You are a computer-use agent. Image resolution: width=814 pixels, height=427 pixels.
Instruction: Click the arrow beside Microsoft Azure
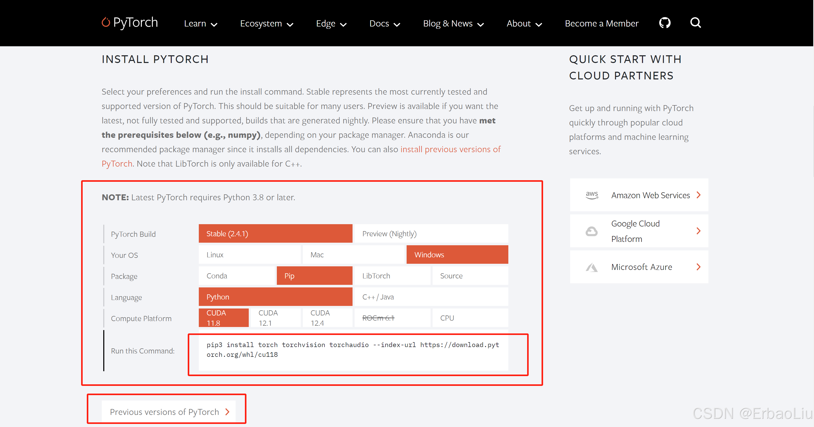pyautogui.click(x=699, y=267)
